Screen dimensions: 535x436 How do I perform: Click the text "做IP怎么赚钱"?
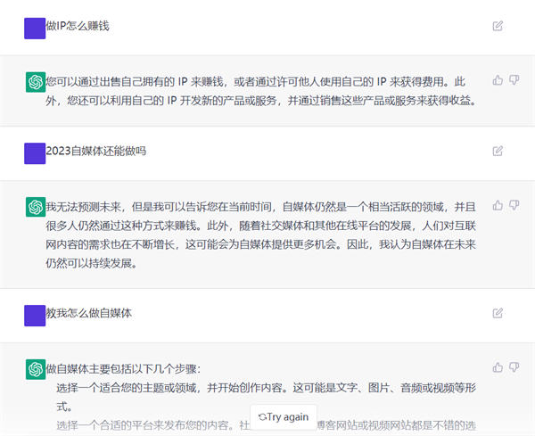(x=78, y=26)
